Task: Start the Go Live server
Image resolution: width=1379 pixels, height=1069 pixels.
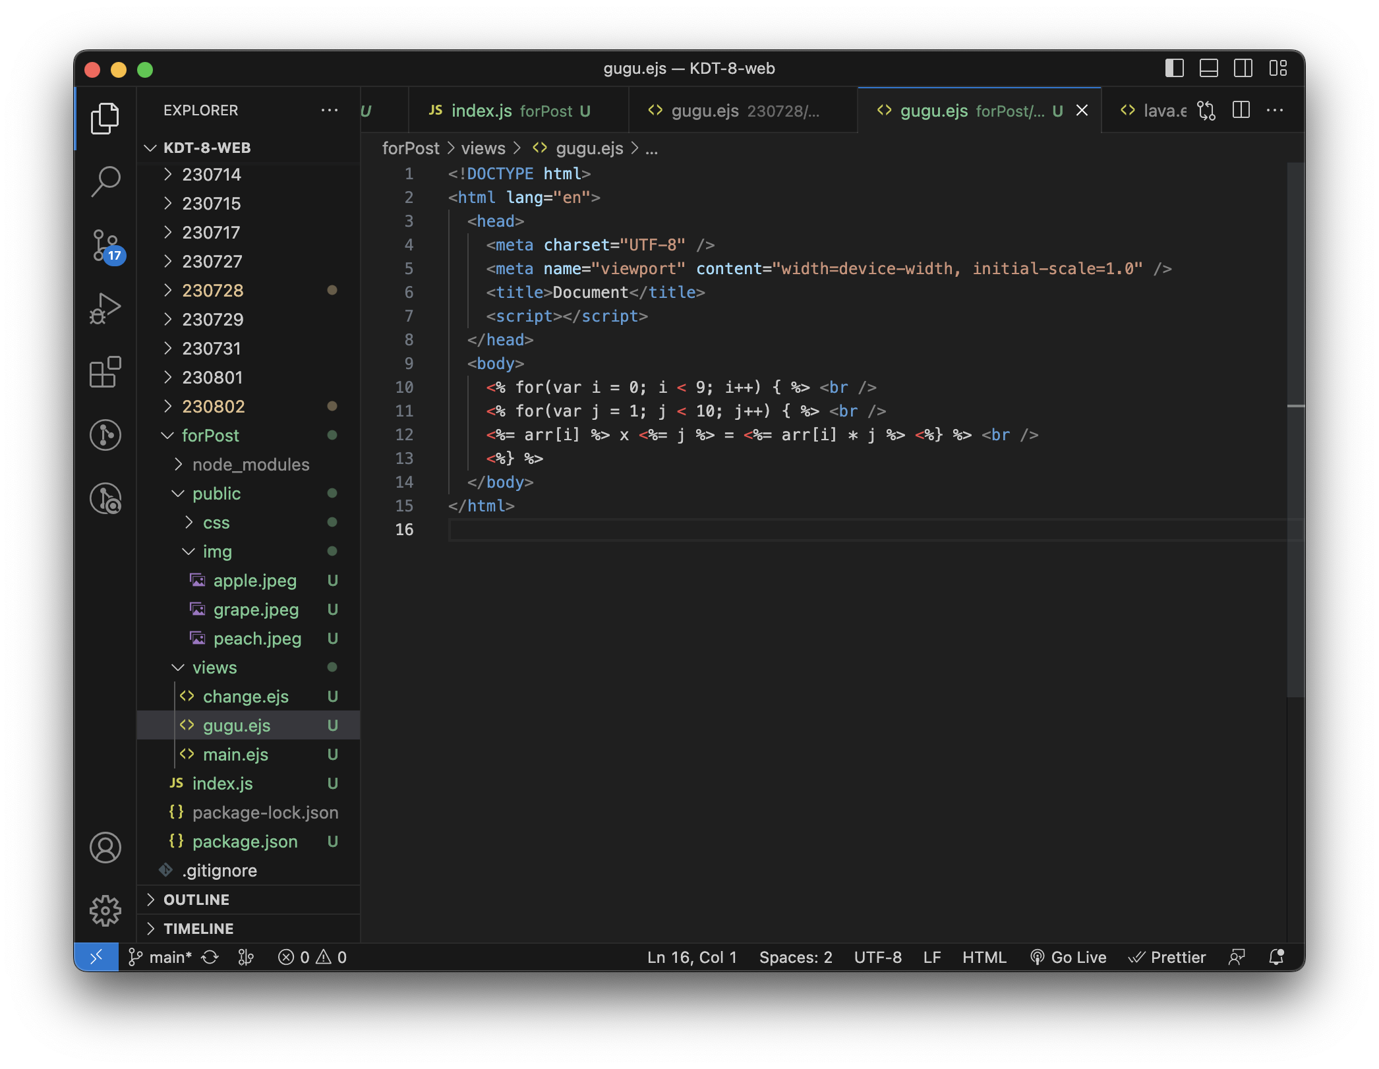Action: click(x=1069, y=957)
